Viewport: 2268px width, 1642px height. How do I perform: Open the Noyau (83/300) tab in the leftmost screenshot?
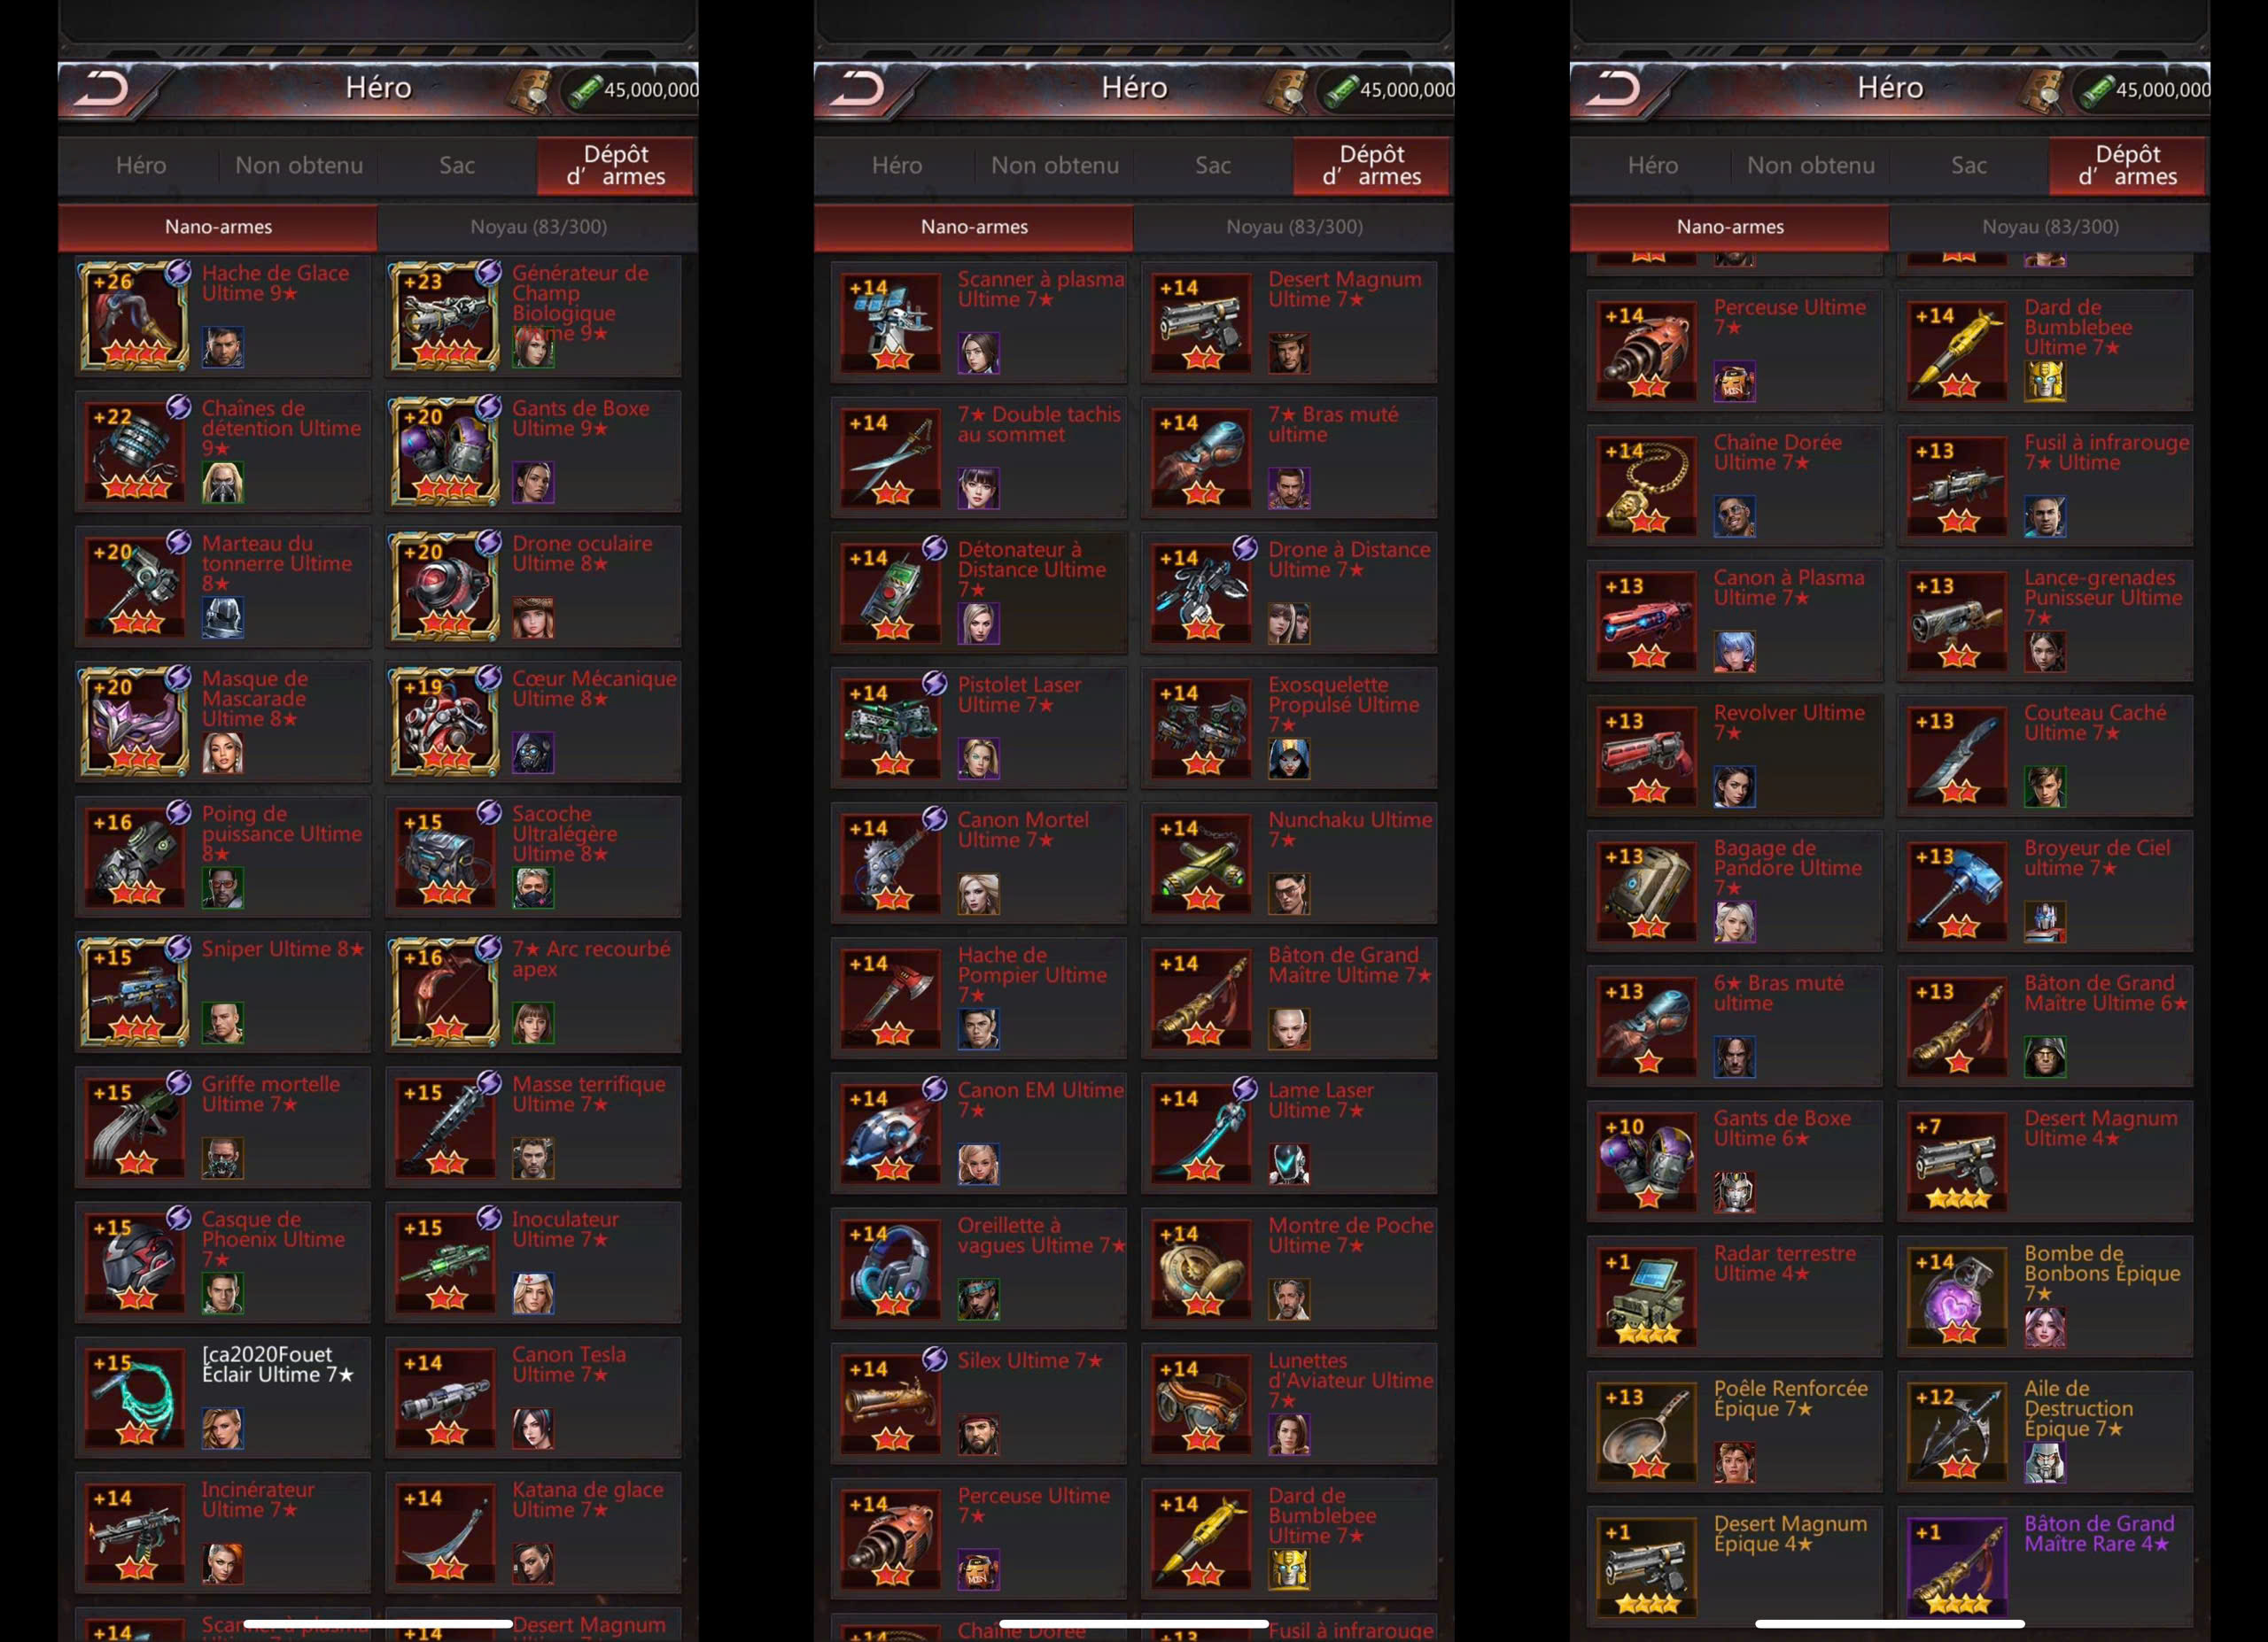click(x=538, y=227)
